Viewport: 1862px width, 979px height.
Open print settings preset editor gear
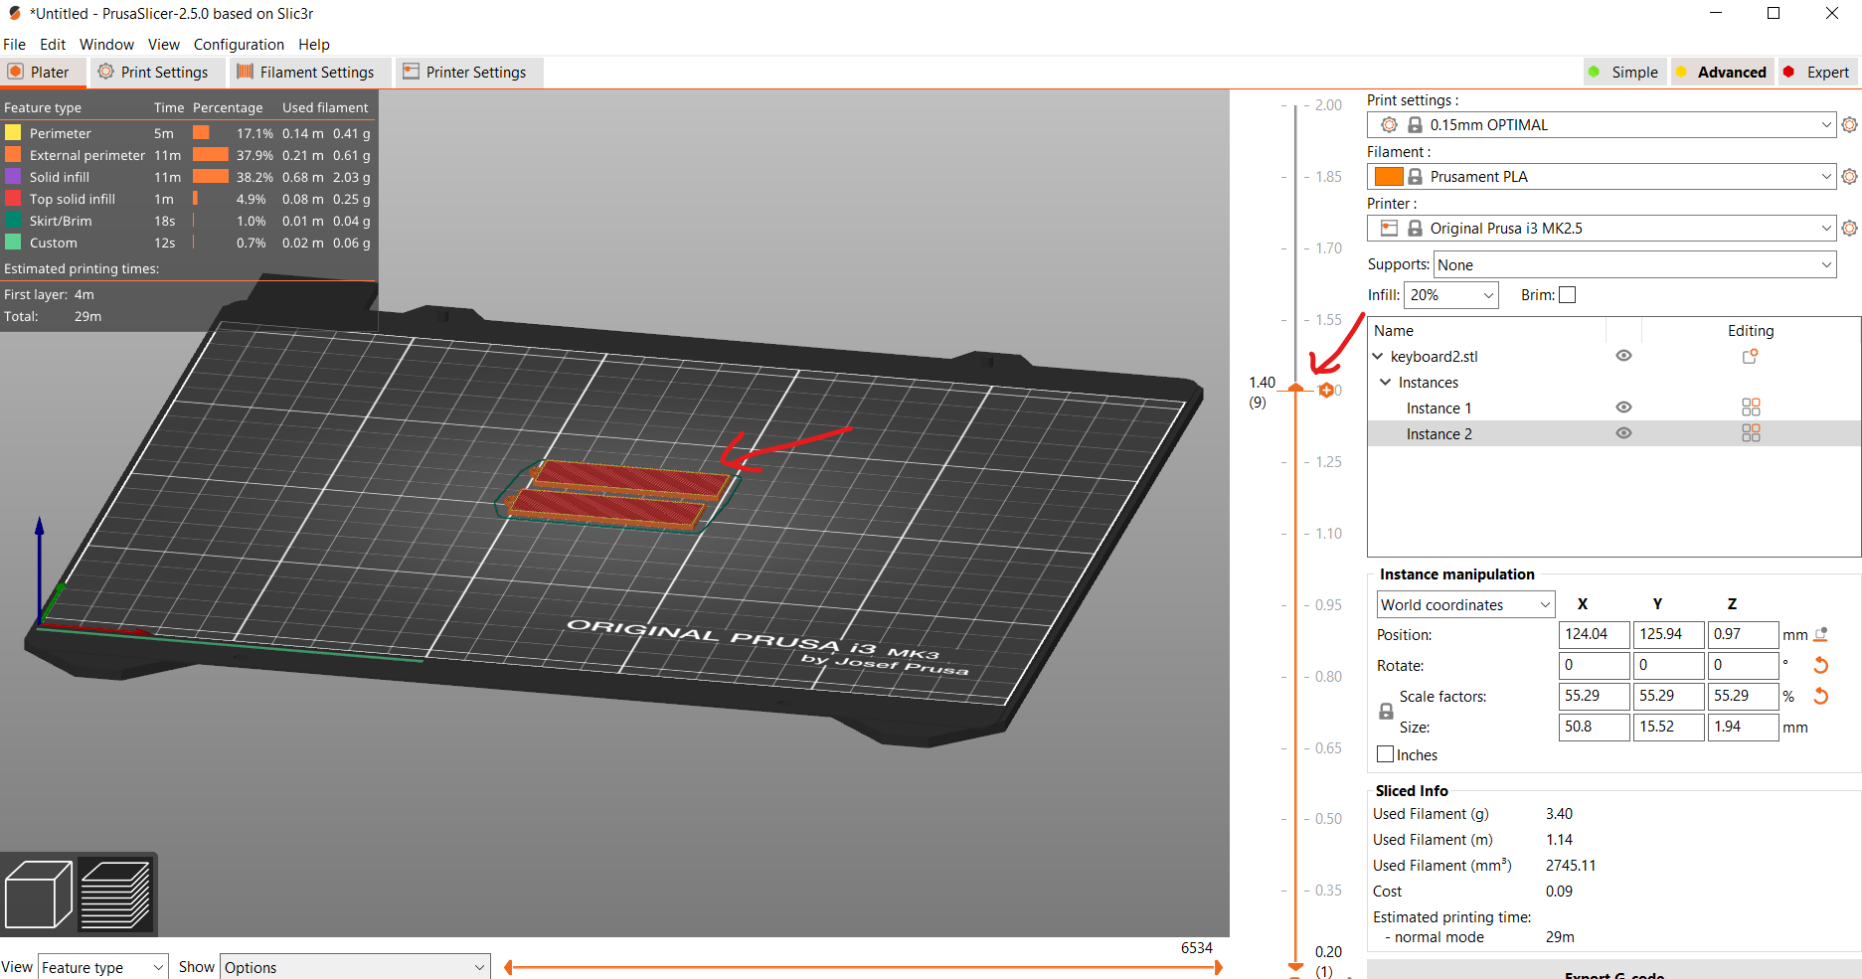tap(1849, 125)
